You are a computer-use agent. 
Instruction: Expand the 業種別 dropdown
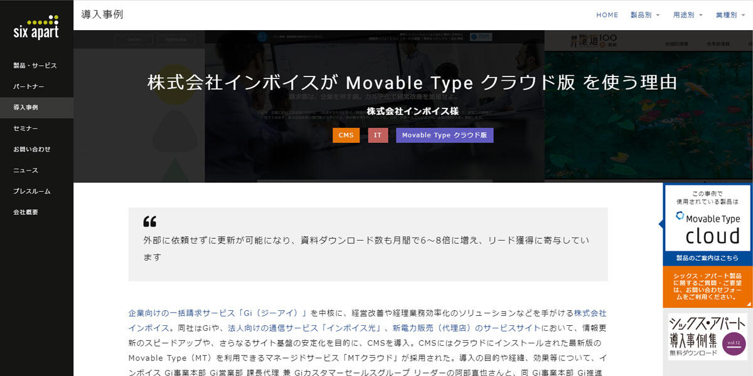[x=730, y=15]
